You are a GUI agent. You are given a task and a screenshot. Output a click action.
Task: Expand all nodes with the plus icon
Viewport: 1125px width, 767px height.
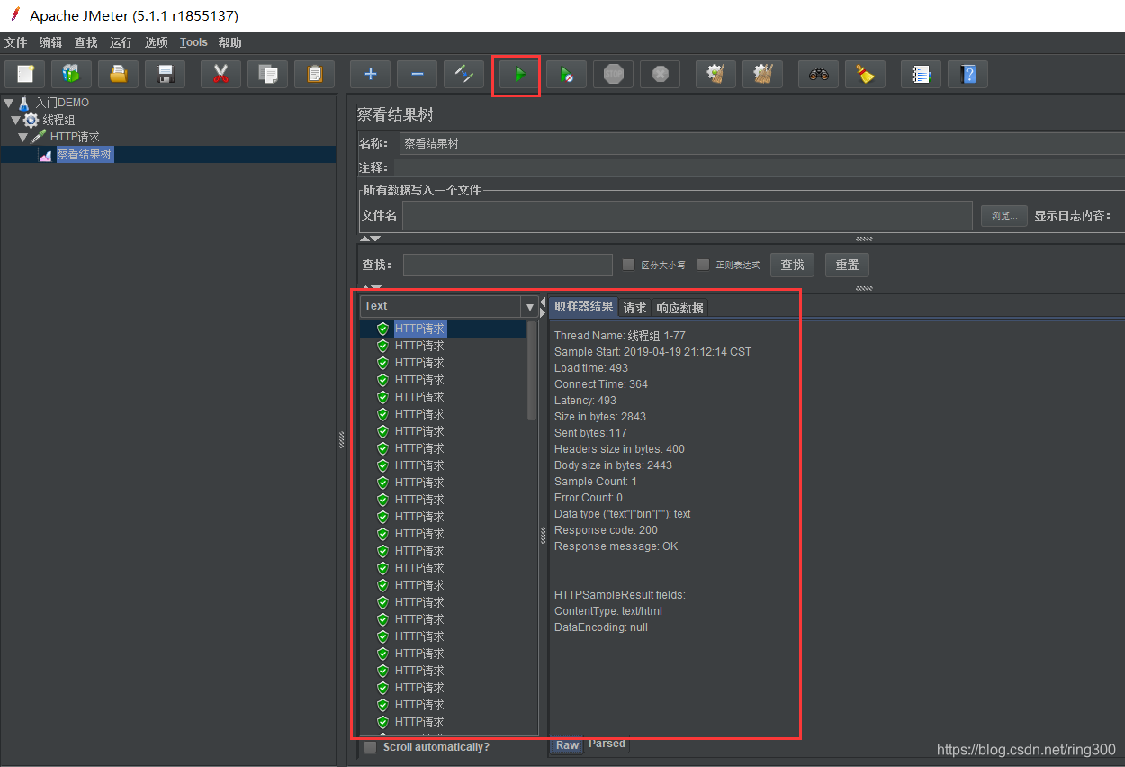coord(370,74)
